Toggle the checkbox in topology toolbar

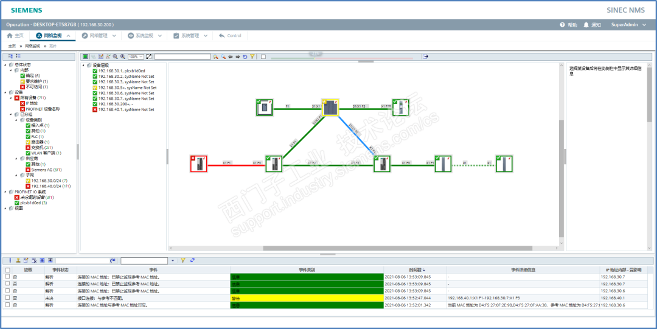pyautogui.click(x=263, y=57)
